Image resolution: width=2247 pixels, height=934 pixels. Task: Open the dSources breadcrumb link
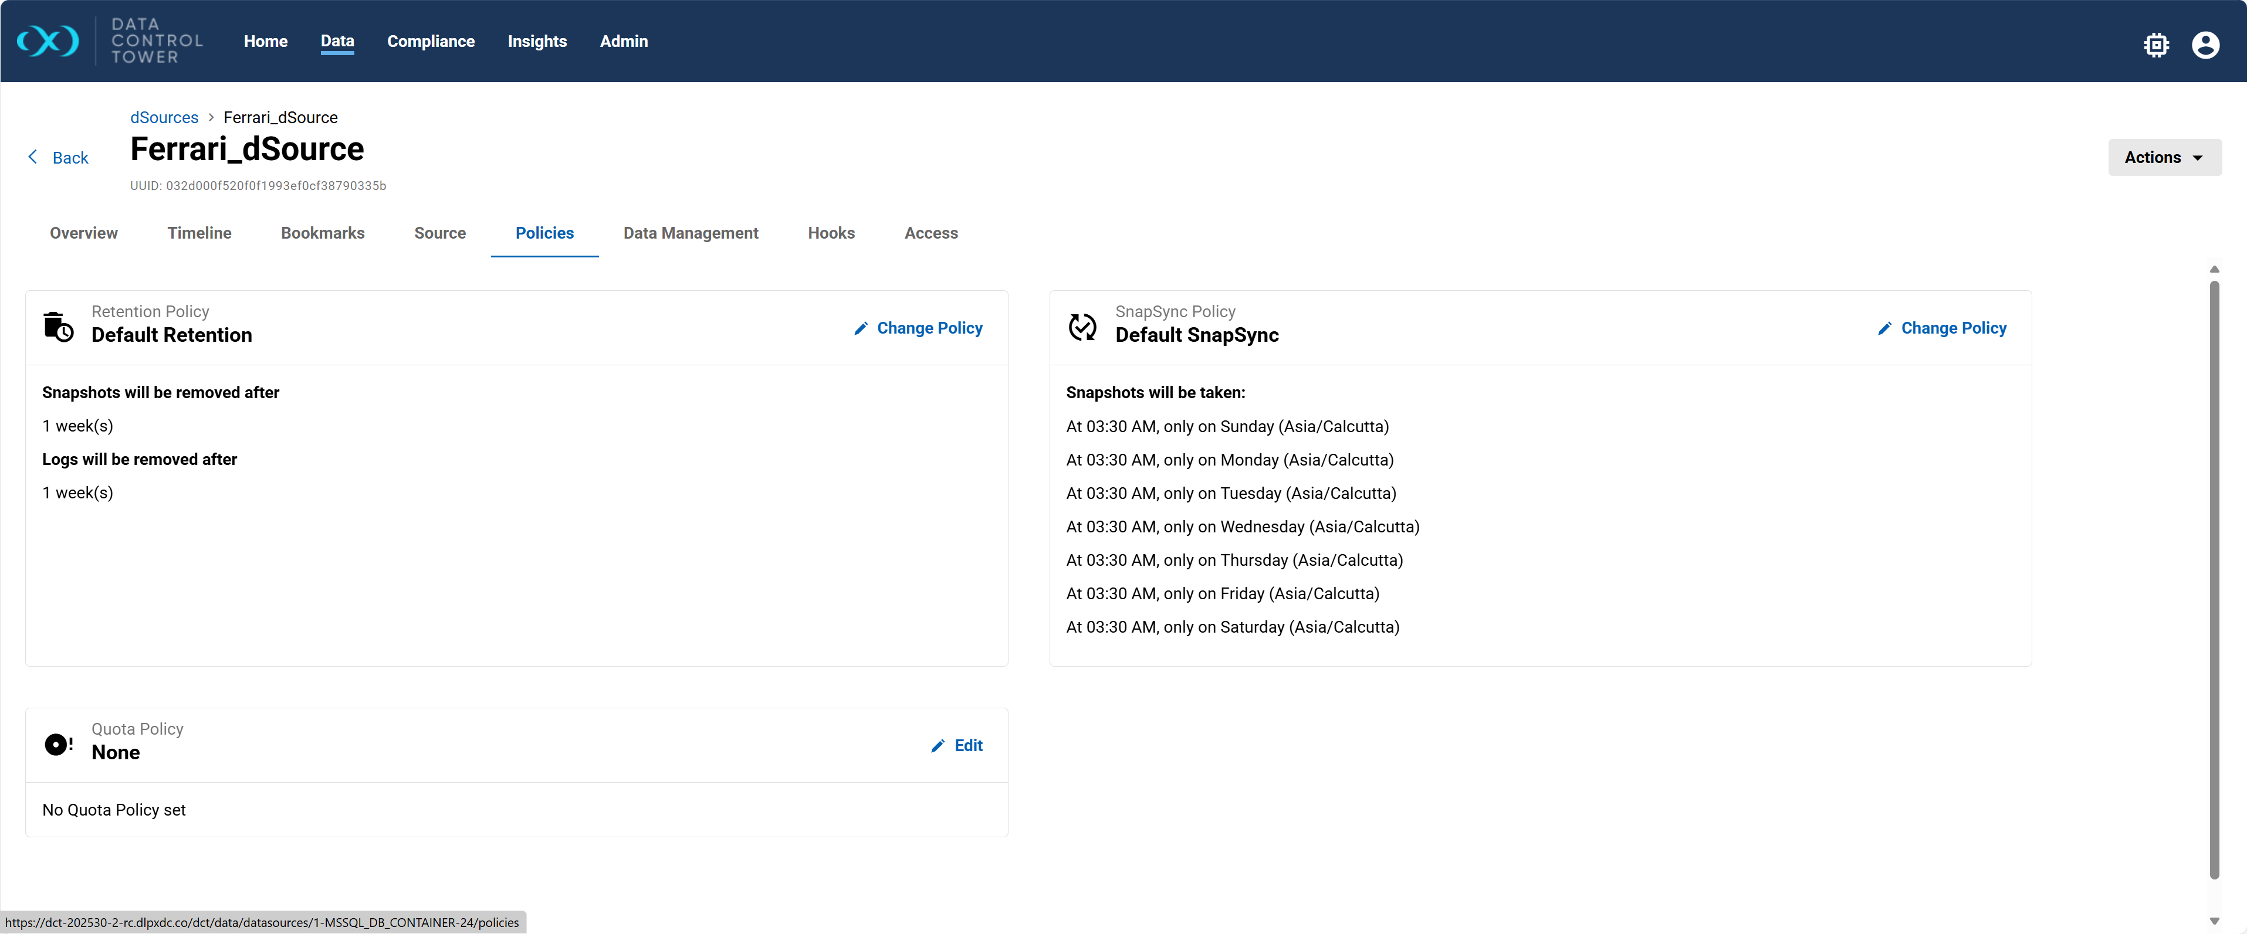coord(164,117)
